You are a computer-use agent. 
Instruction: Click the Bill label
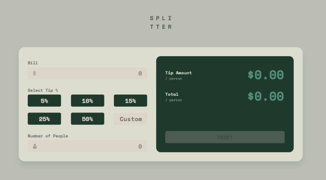click(32, 63)
